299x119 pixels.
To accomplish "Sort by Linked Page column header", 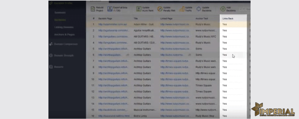I will 166,19.
